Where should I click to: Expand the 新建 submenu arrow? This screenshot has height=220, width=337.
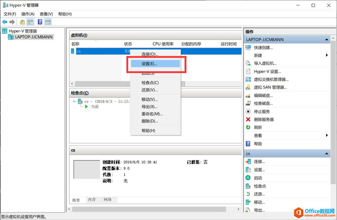pos(327,55)
